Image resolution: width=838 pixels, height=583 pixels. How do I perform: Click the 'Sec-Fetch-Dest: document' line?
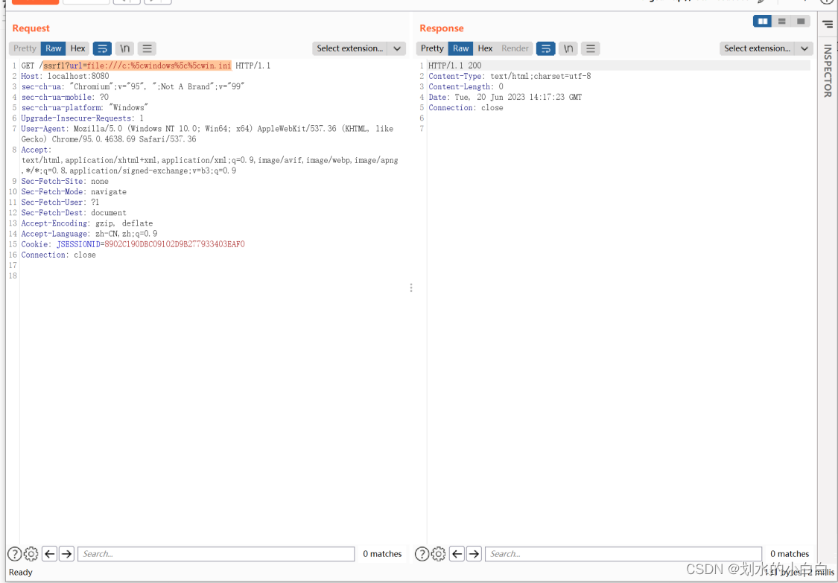click(x=74, y=213)
